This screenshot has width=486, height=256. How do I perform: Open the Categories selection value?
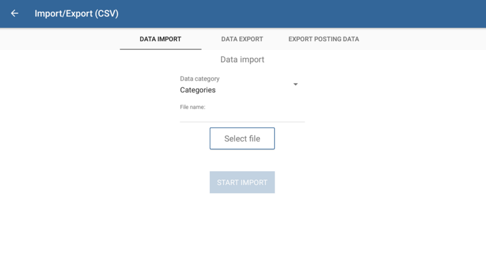pos(198,90)
